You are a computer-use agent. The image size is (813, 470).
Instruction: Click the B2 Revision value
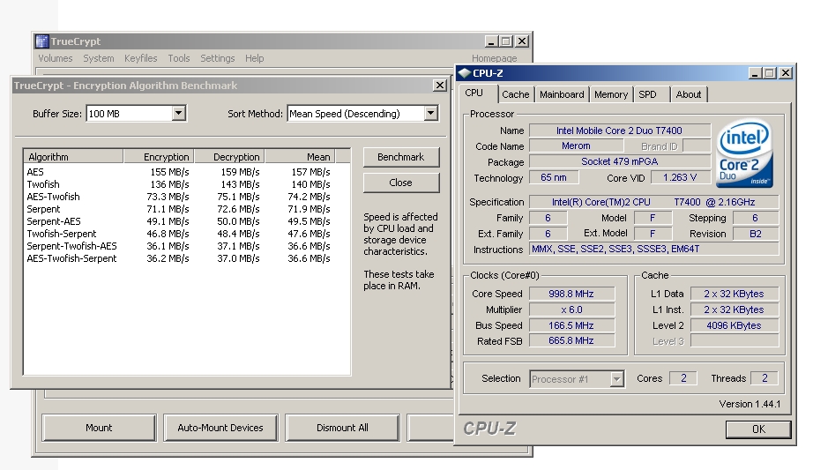[756, 234]
